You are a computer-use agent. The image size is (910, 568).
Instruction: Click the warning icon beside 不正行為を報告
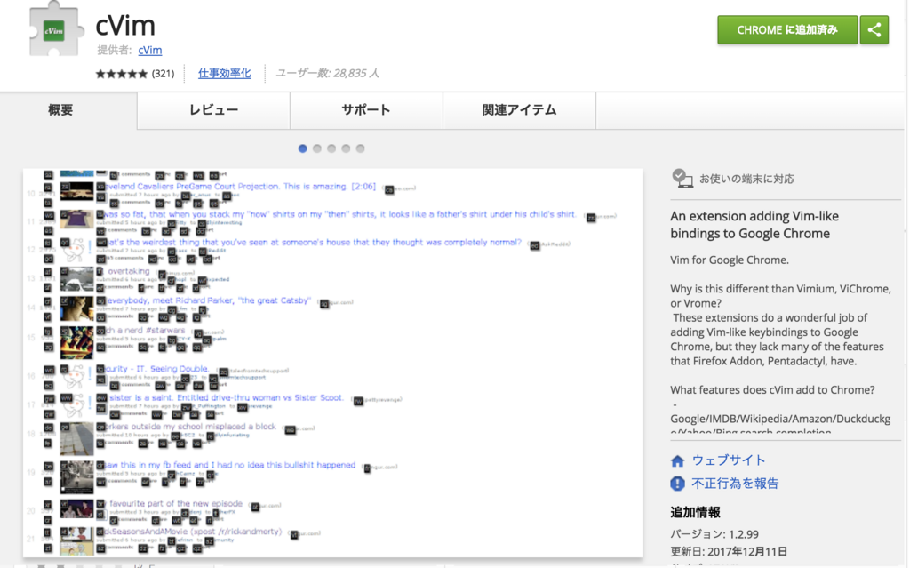pyautogui.click(x=677, y=484)
